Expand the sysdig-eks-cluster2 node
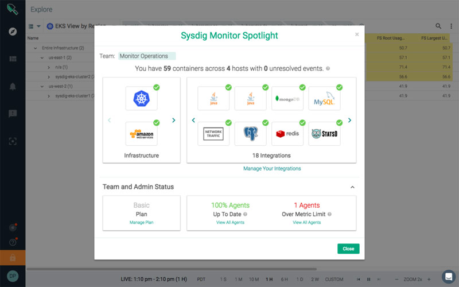The width and height of the screenshot is (459, 287). coord(49,77)
